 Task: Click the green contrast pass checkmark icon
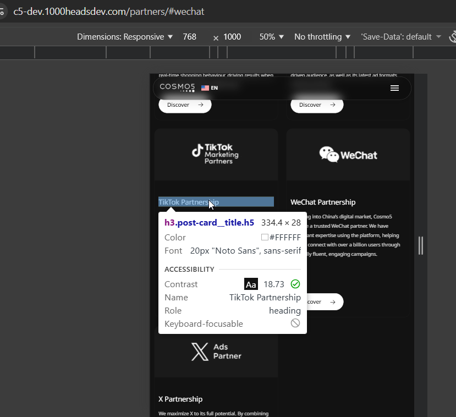[295, 284]
